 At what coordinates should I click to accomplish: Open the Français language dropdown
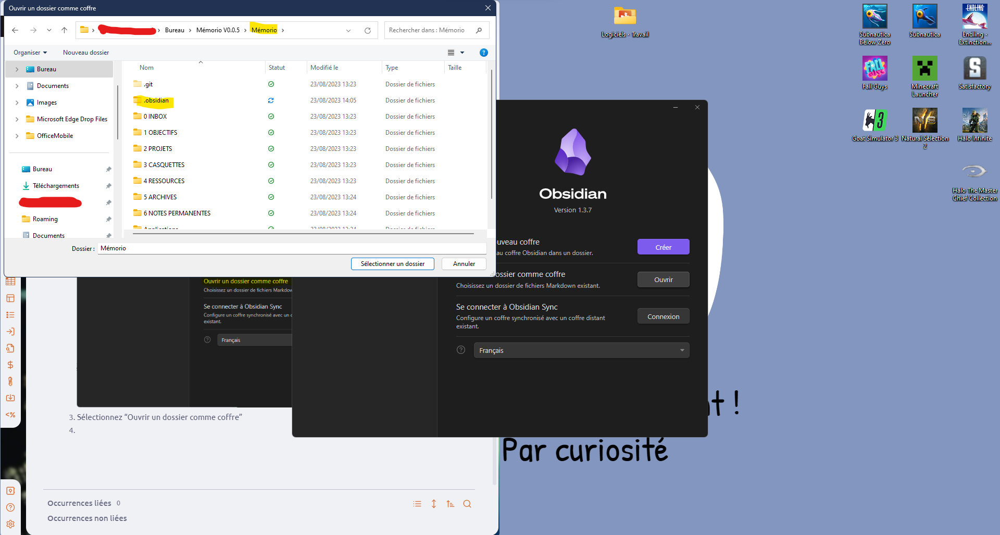tap(581, 350)
